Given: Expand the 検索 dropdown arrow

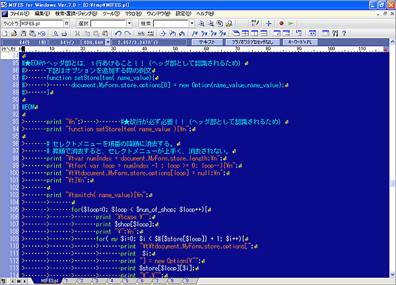Looking at the screenshot, I should pos(192,24).
